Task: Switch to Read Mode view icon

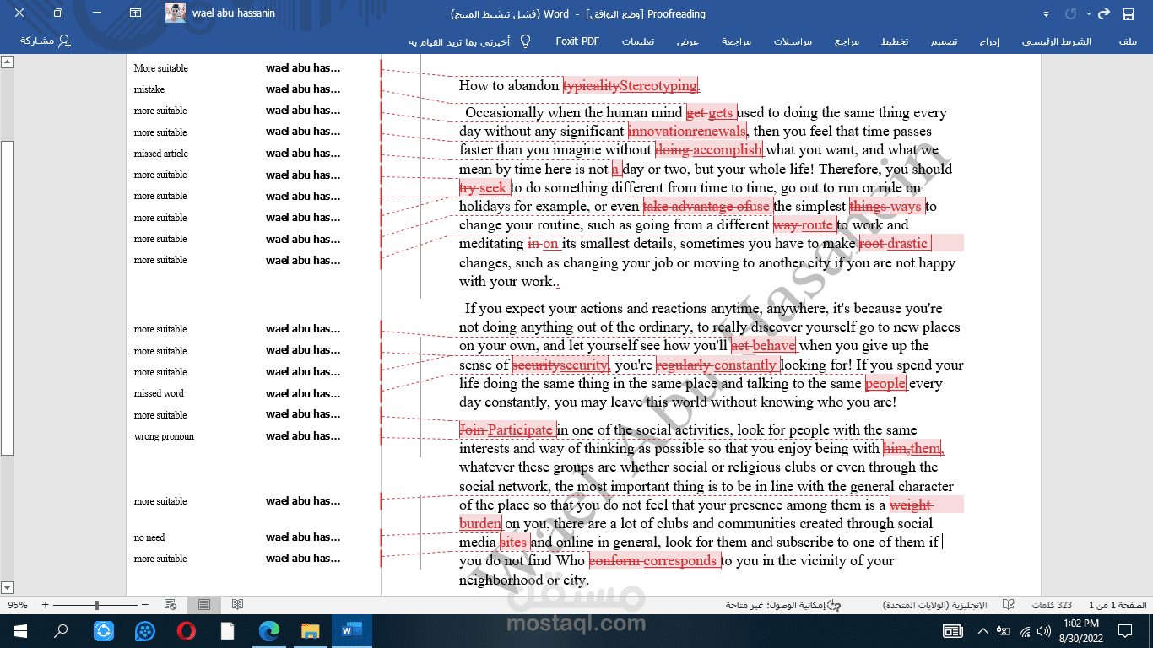Action: [238, 605]
